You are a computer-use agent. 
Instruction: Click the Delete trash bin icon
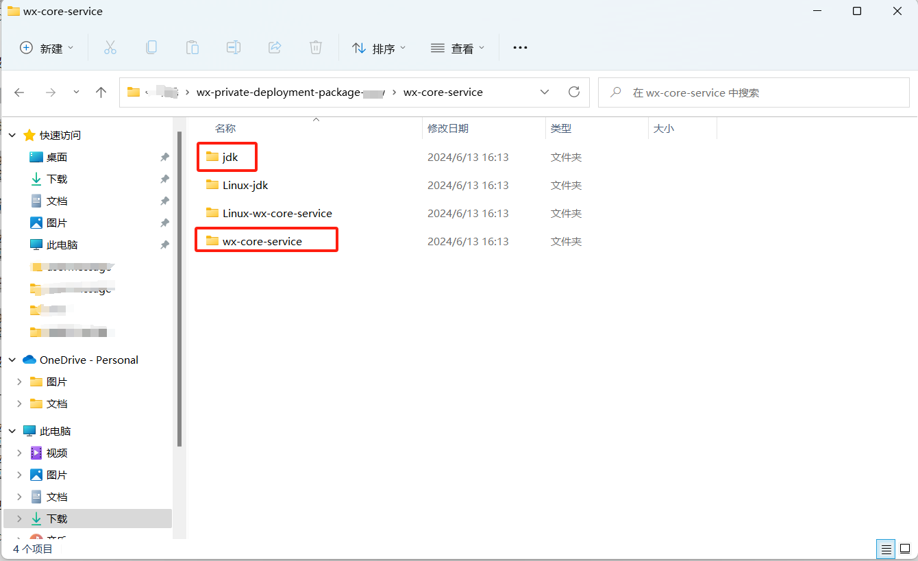[x=315, y=47]
